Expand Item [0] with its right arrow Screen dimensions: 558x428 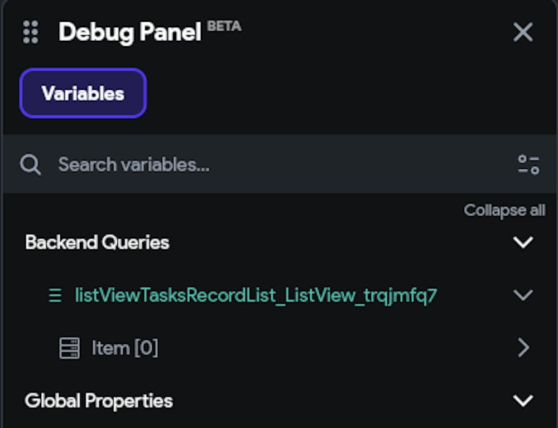tap(523, 348)
